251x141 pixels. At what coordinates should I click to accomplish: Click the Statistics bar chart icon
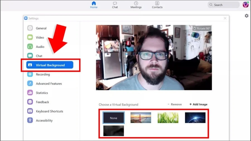pos(30,93)
